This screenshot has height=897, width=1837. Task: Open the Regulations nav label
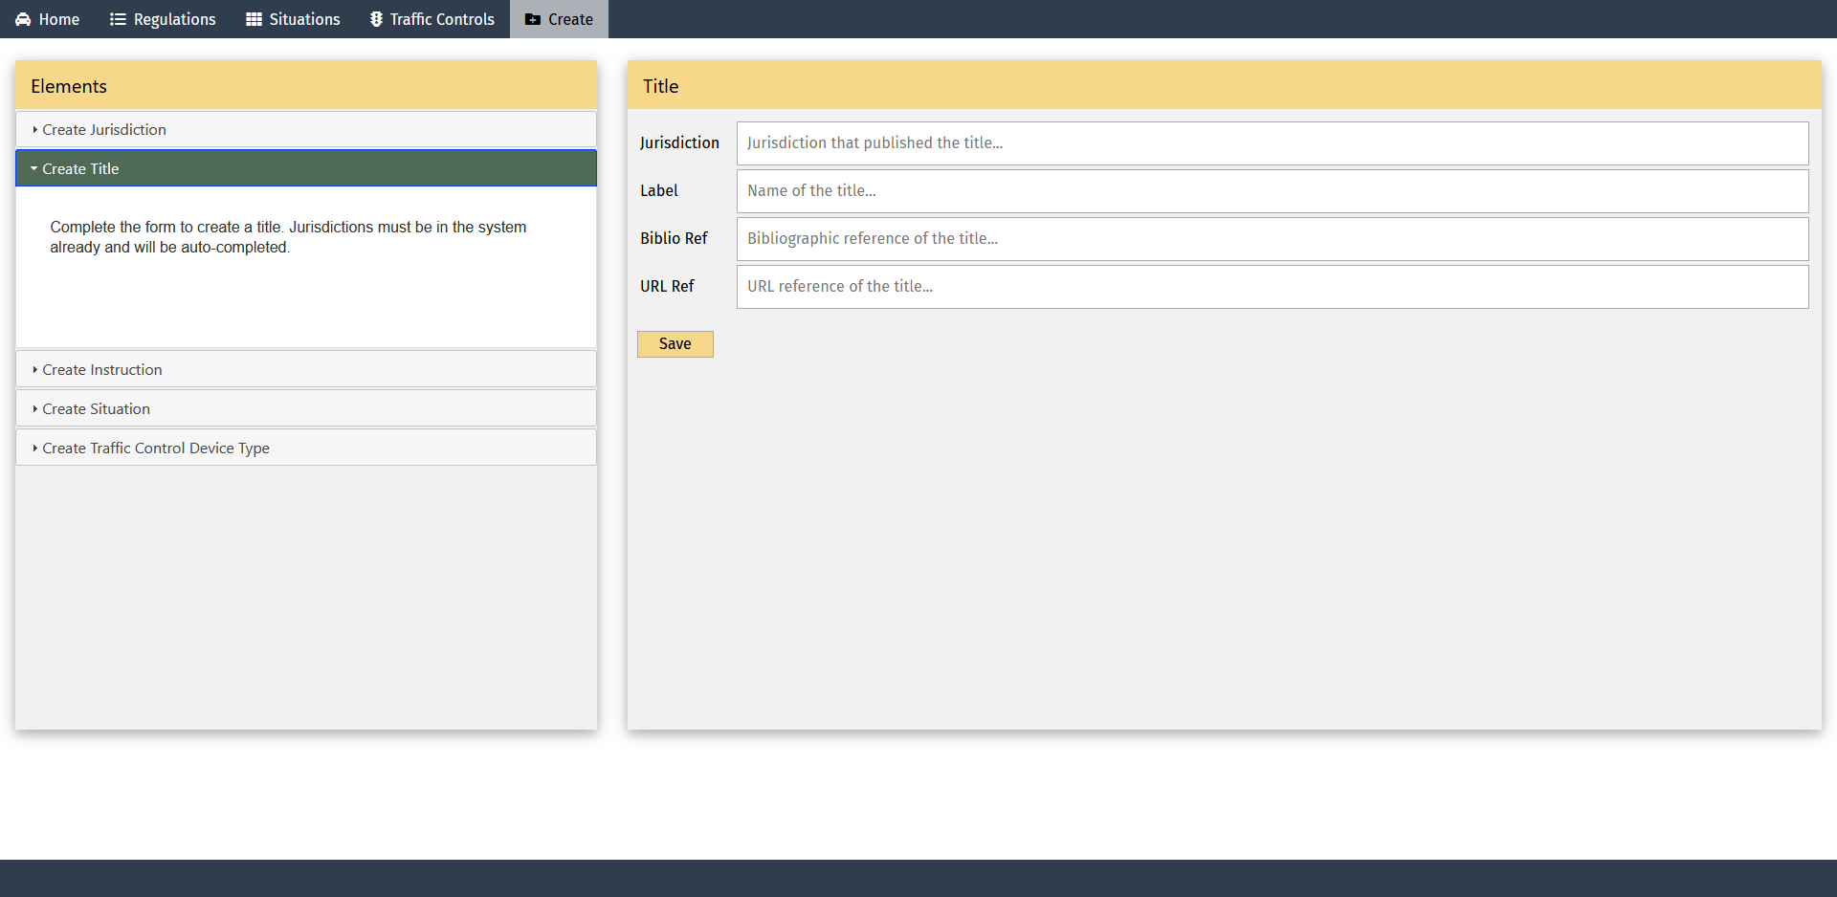(x=175, y=19)
